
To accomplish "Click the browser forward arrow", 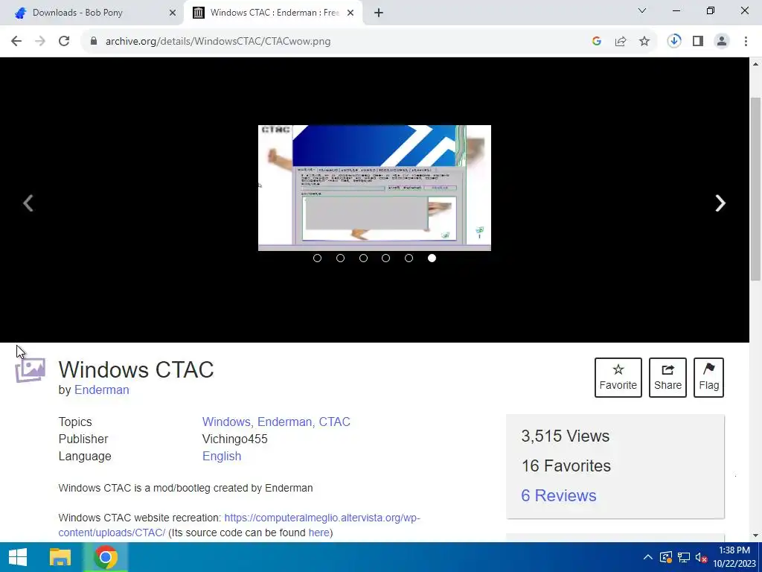I will tap(40, 42).
